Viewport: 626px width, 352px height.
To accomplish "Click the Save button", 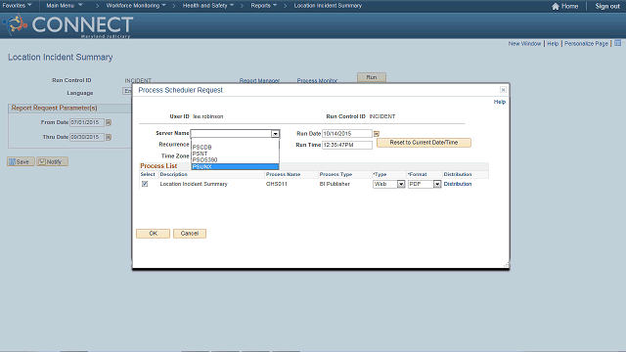I will tap(21, 161).
